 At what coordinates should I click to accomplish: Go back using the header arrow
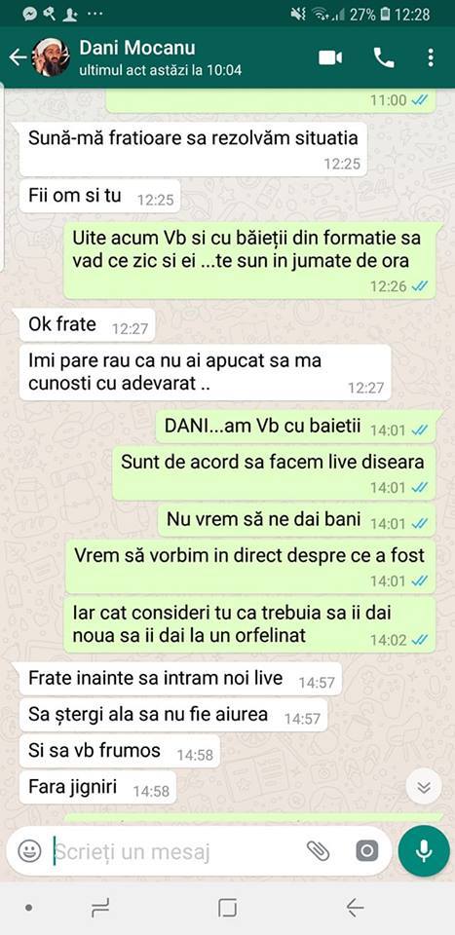tap(18, 57)
